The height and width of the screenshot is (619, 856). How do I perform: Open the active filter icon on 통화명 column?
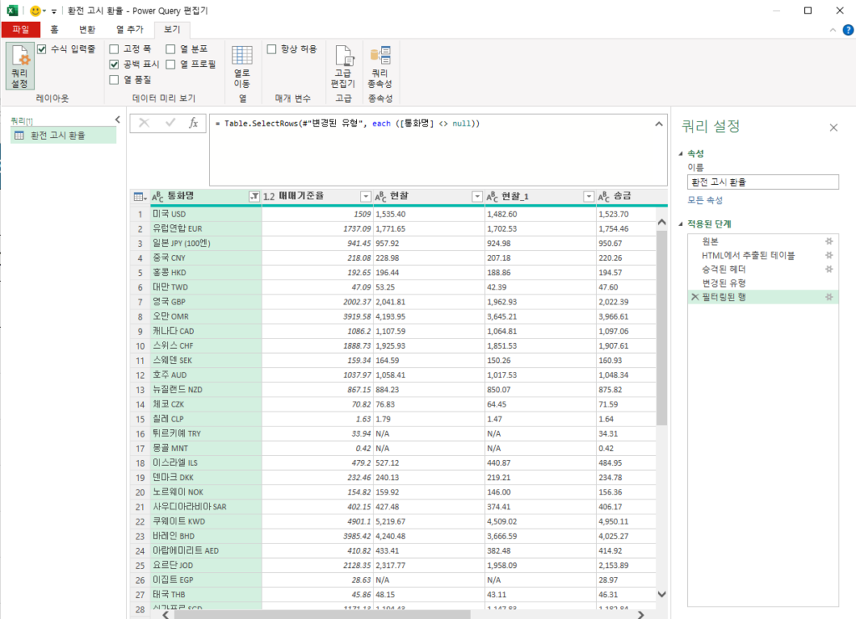pyautogui.click(x=256, y=195)
